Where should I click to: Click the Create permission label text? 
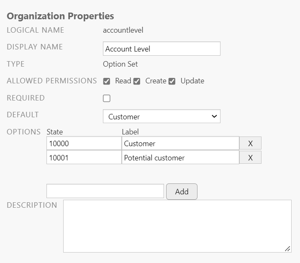(x=156, y=81)
